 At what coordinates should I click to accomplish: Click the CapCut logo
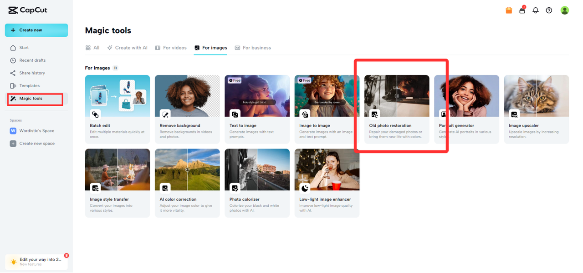pyautogui.click(x=28, y=10)
